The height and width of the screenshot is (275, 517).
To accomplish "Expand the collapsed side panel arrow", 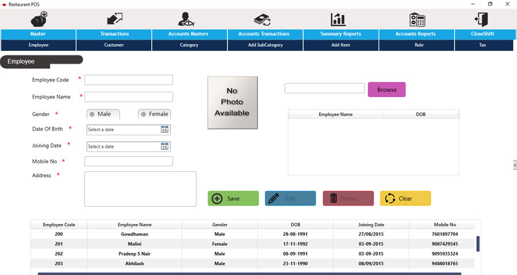I will coord(514,164).
